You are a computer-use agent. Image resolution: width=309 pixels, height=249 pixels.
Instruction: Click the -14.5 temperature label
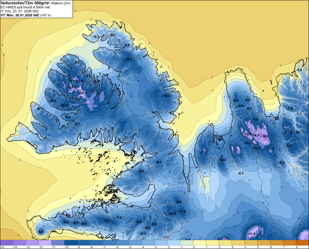click(x=265, y=136)
